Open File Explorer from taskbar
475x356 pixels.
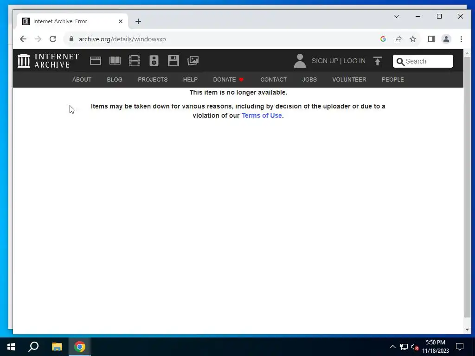pos(57,347)
